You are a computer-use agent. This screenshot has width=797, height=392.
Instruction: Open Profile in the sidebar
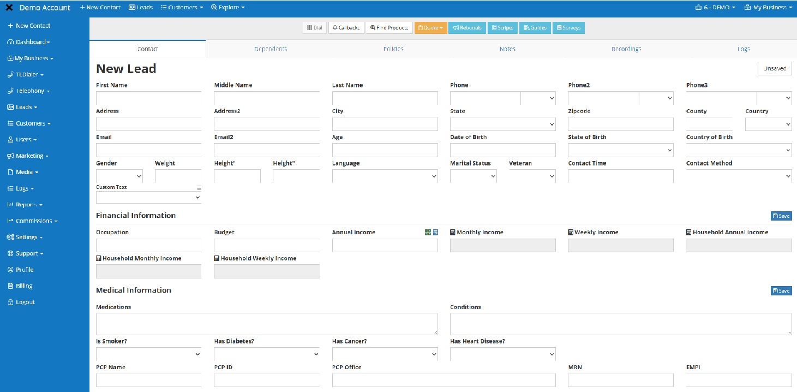click(21, 270)
